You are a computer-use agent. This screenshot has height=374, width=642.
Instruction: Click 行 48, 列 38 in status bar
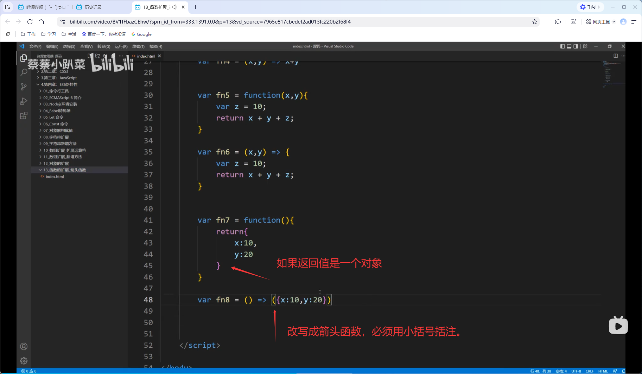click(x=540, y=371)
